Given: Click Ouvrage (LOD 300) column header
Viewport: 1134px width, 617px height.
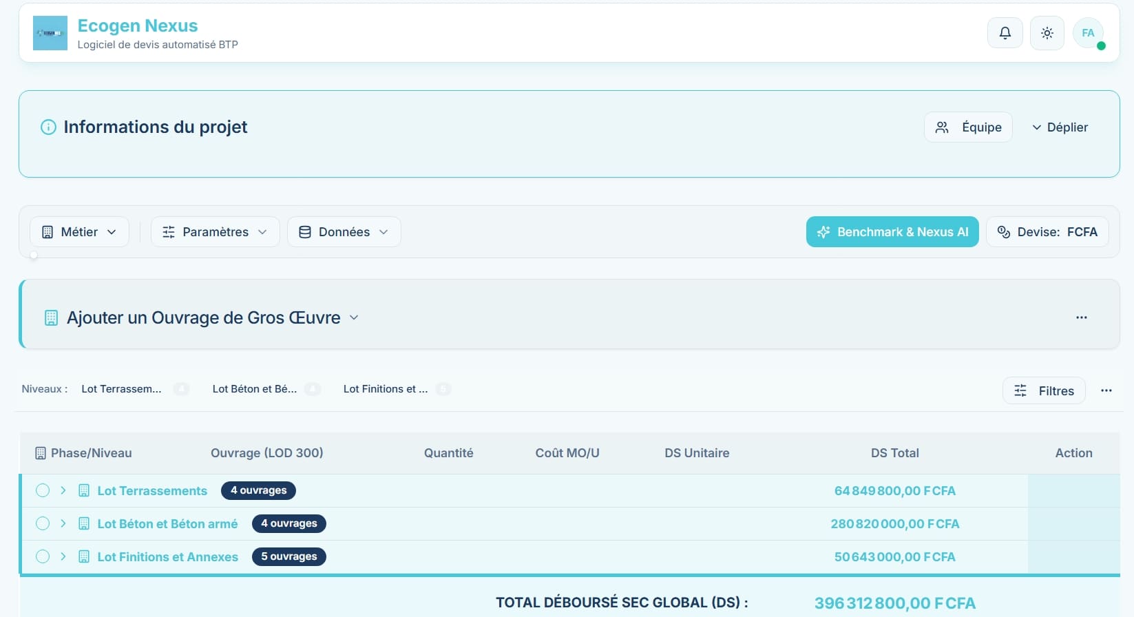Looking at the screenshot, I should pyautogui.click(x=267, y=453).
